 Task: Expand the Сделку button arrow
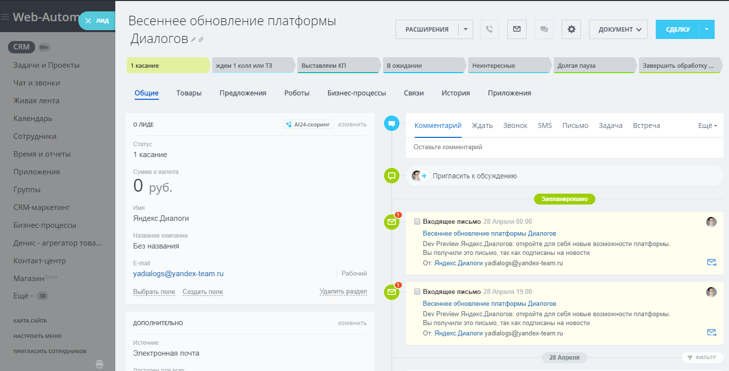[707, 29]
